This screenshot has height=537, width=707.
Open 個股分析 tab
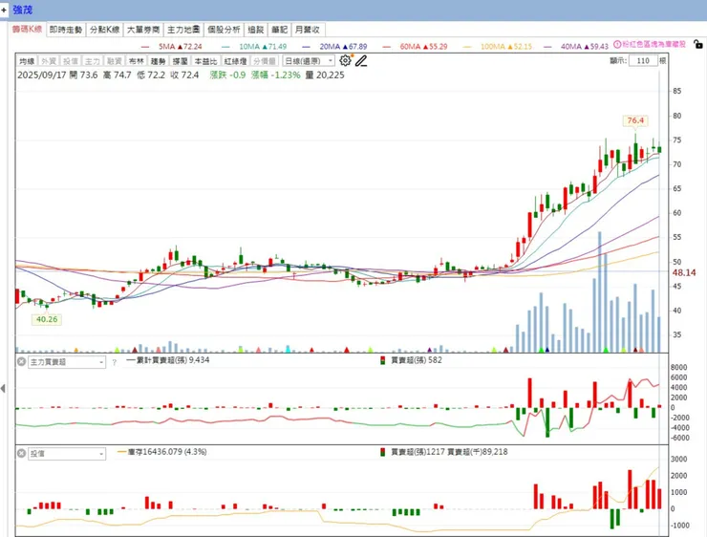[x=224, y=30]
